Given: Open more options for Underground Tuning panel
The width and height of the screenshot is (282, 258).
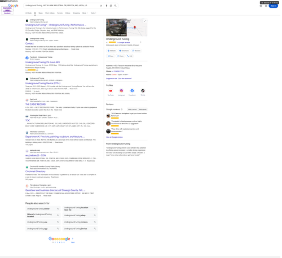Looking at the screenshot, I should coord(140,42).
